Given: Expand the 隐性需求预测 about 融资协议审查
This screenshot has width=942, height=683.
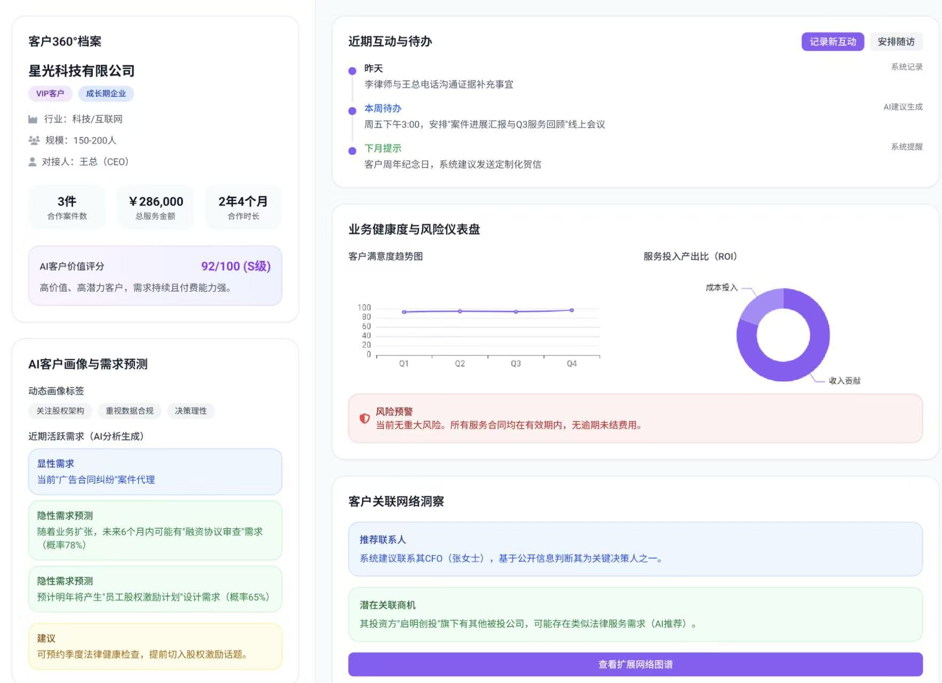Looking at the screenshot, I should coord(155,531).
